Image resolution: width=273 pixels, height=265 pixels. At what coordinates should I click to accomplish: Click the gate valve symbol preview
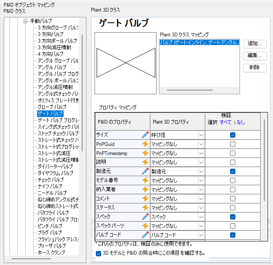(126, 63)
